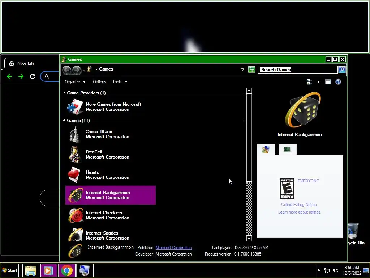Click the scroll up arrow of the games list
The height and width of the screenshot is (278, 370).
pos(249,91)
